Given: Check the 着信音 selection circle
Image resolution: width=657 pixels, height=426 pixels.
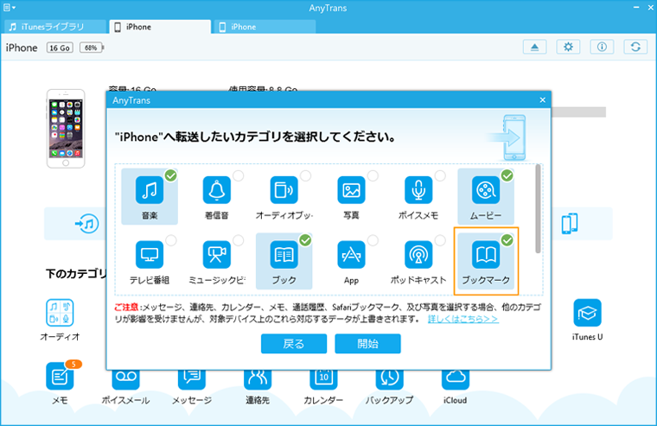Looking at the screenshot, I should click(x=238, y=175).
